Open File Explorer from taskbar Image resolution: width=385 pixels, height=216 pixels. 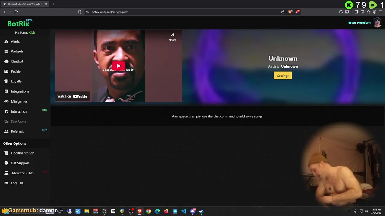pos(87,211)
